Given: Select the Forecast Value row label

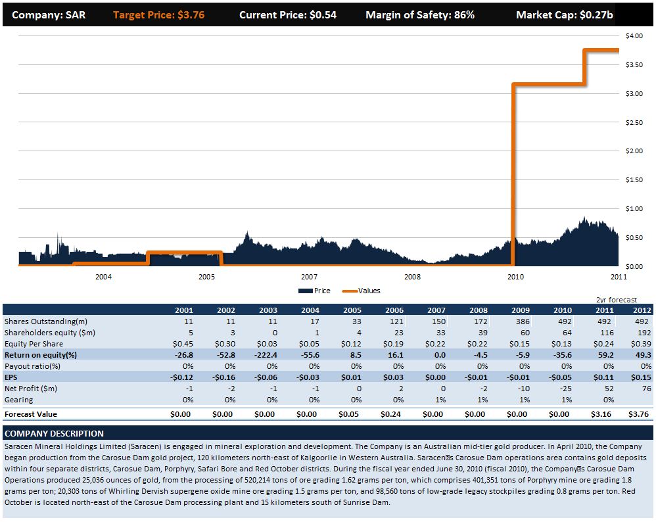Looking at the screenshot, I should point(30,414).
